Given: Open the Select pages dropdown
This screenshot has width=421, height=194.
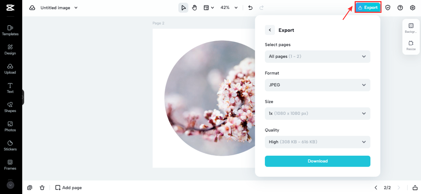Looking at the screenshot, I should [317, 57].
